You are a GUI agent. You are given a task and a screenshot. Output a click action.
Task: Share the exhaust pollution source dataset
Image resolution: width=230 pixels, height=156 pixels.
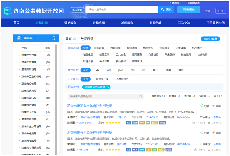(204, 133)
